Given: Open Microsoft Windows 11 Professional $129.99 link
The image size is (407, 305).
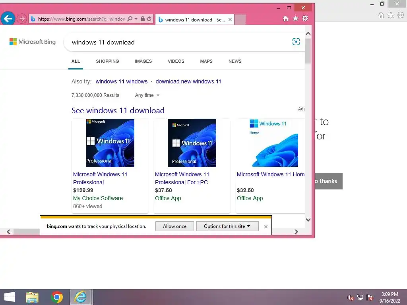Looking at the screenshot, I should click(x=100, y=178).
